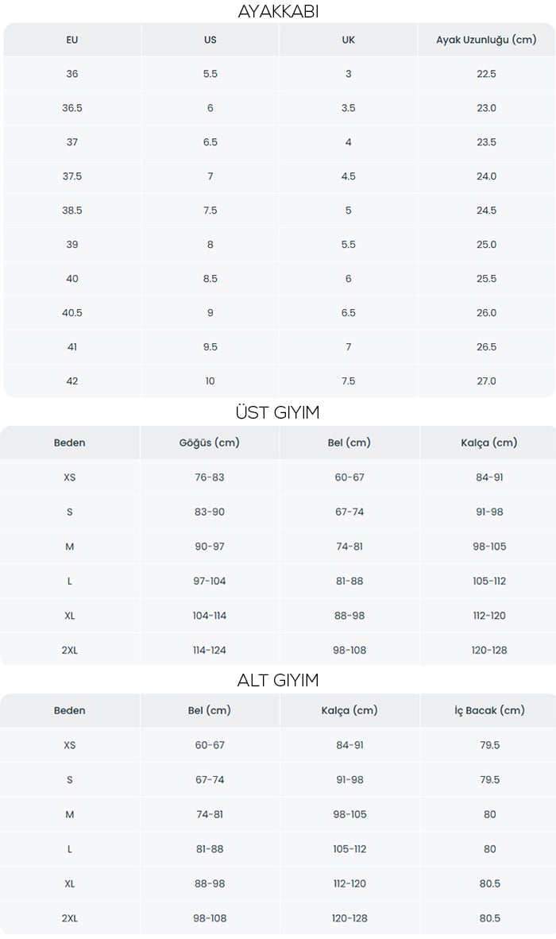Click UK size 5.5 cell
The image size is (556, 939).
(x=349, y=245)
